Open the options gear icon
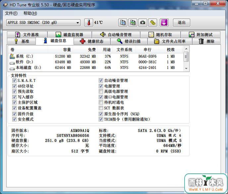Viewport: 228px width, 194px height. (153, 23)
